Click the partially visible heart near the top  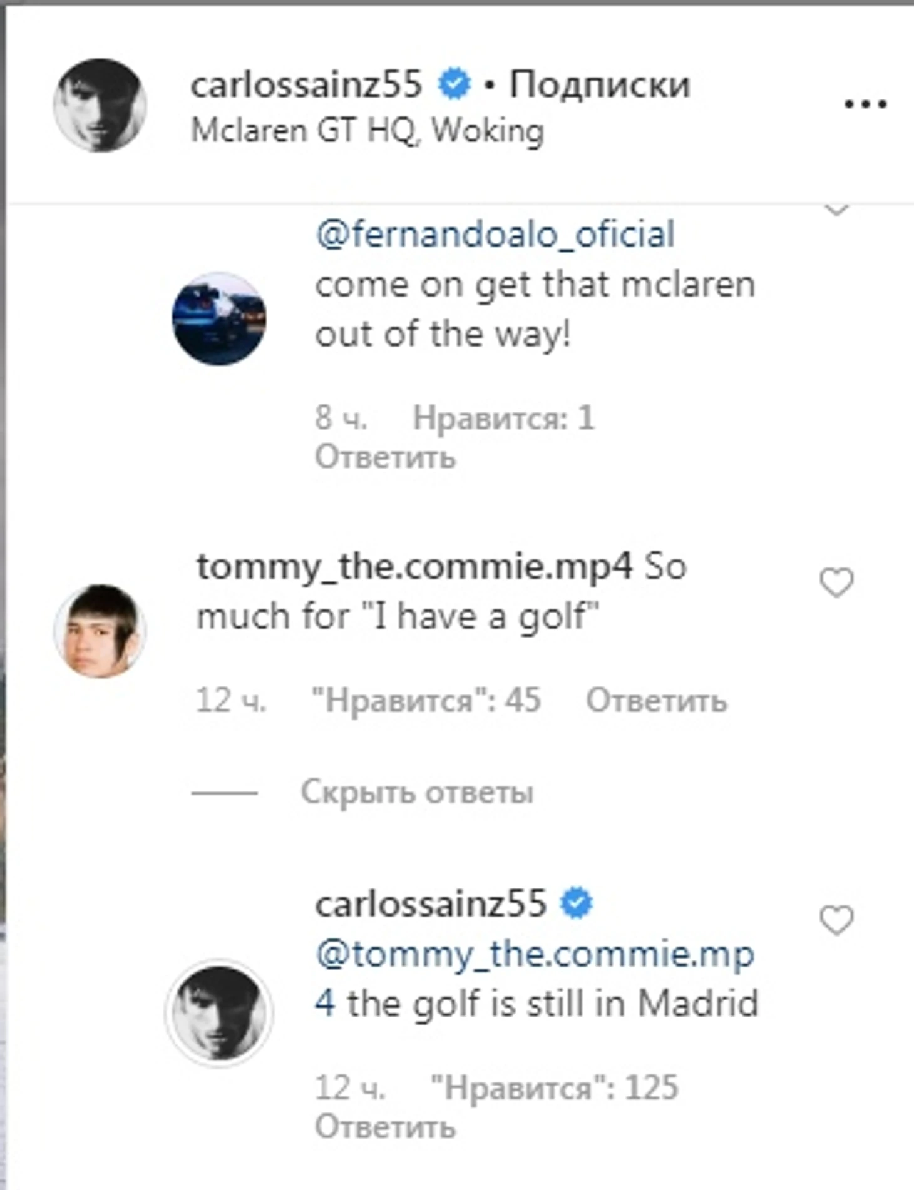click(836, 210)
